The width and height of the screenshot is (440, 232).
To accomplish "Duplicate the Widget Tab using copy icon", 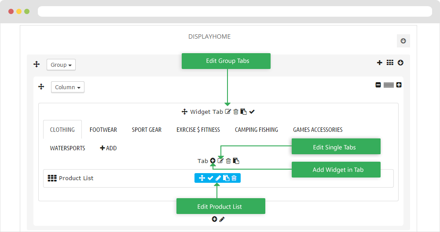I will click(x=244, y=112).
